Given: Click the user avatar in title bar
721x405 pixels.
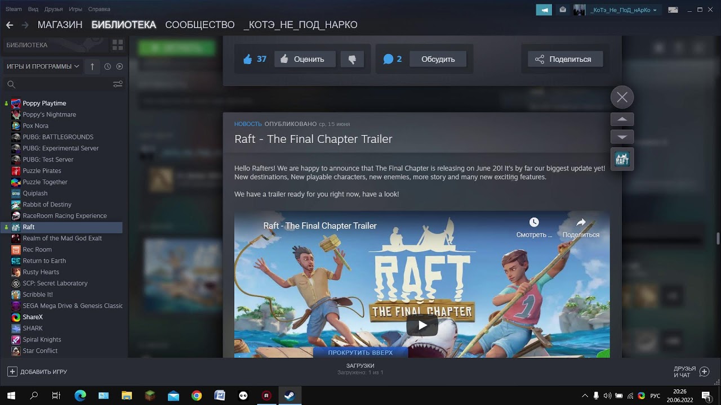Looking at the screenshot, I should [x=580, y=10].
